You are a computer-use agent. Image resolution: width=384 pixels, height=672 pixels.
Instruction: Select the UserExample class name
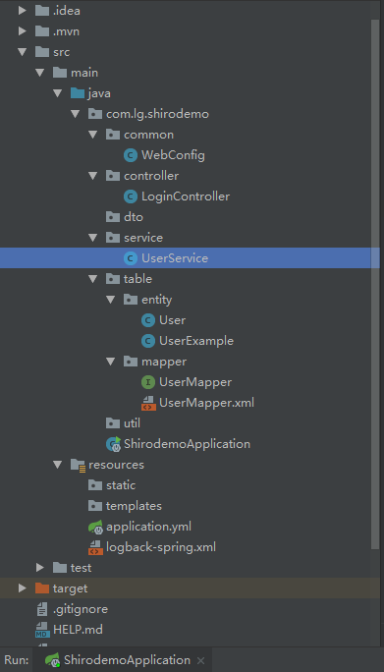196,341
